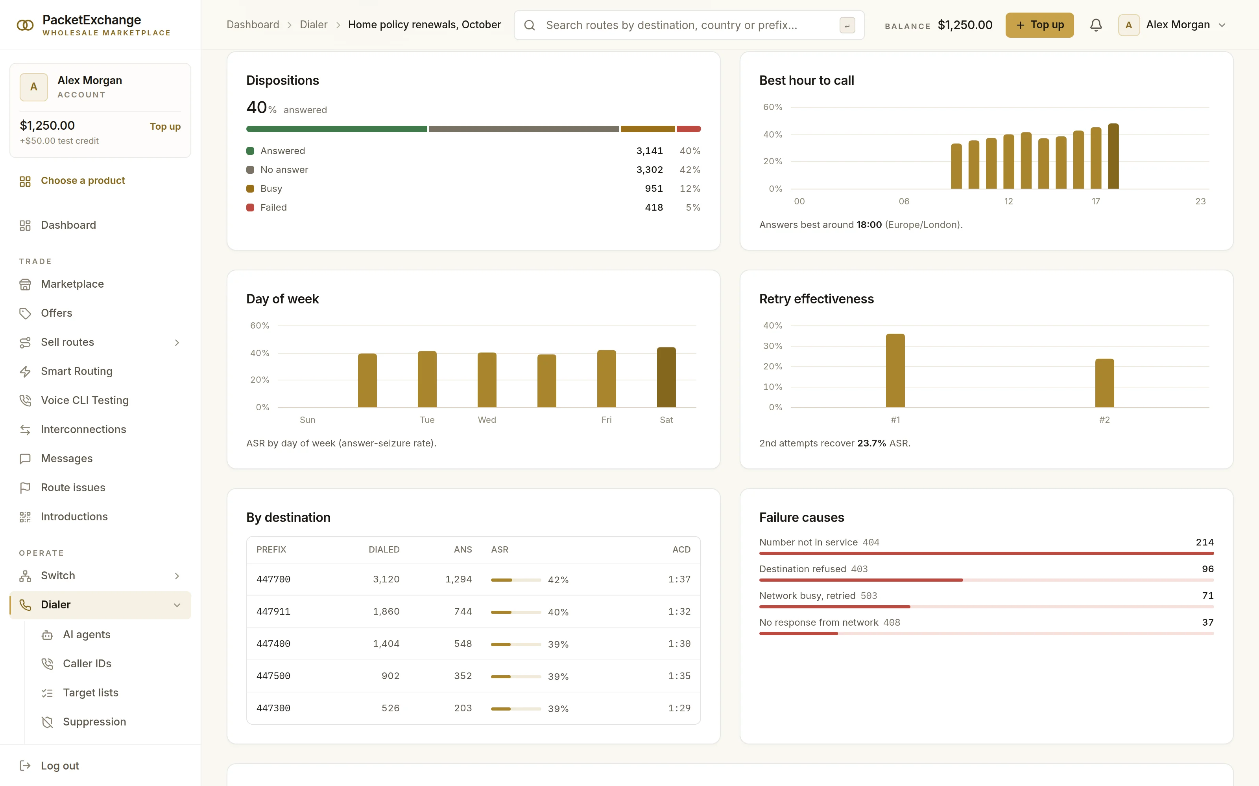Click prefix 447400 cell

point(273,644)
